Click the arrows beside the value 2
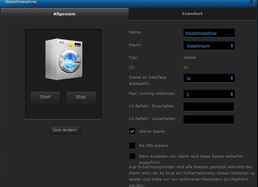The height and width of the screenshot is (187, 258). [x=232, y=94]
